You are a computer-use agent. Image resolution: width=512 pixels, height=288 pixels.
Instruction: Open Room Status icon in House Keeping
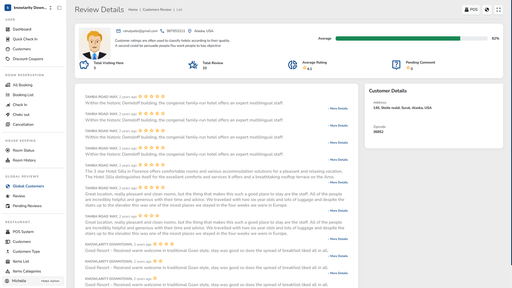coord(8,150)
